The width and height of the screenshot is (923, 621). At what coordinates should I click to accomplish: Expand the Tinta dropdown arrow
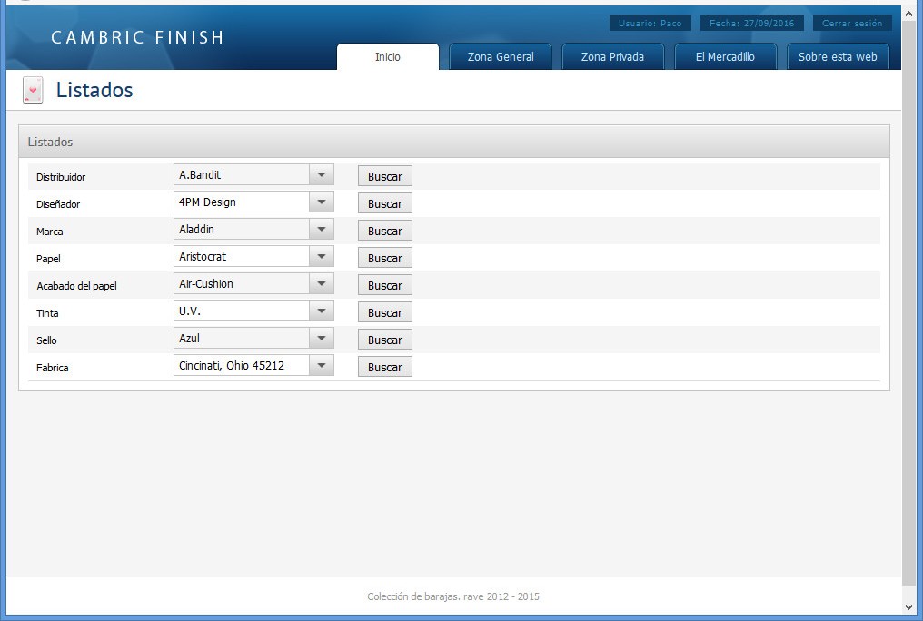coord(322,311)
